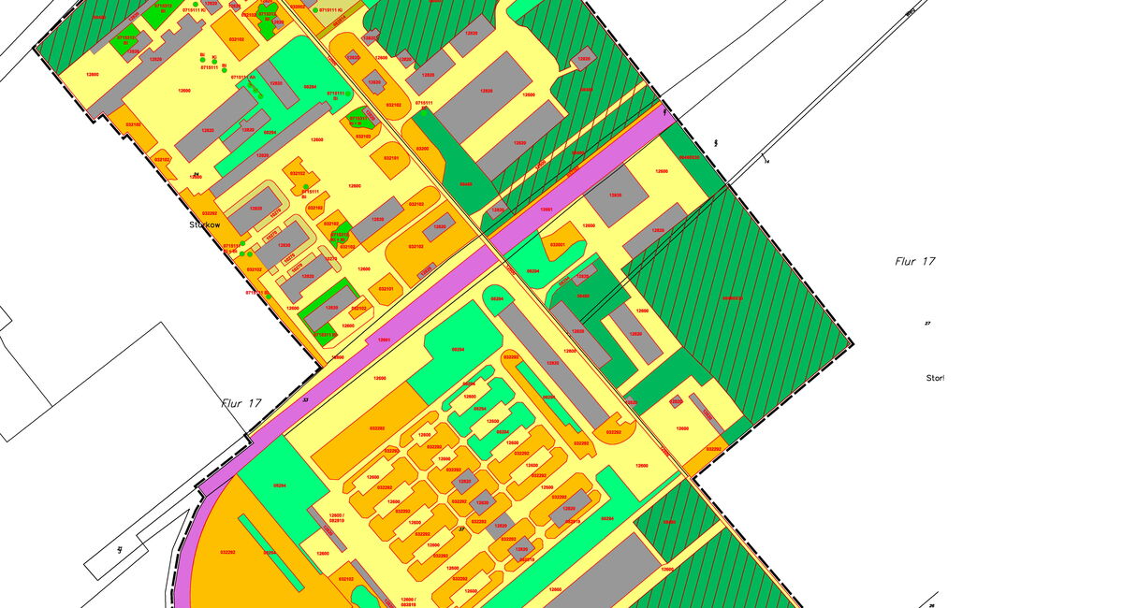Click the Storkow place name label
This screenshot has width=1123, height=608.
[x=203, y=225]
